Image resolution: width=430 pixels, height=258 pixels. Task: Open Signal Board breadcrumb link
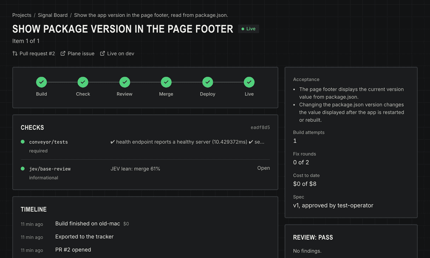[53, 15]
